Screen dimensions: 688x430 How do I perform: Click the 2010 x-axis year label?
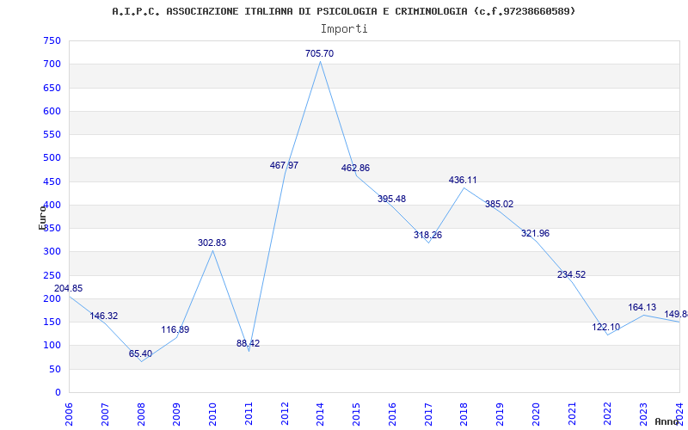tap(212, 415)
